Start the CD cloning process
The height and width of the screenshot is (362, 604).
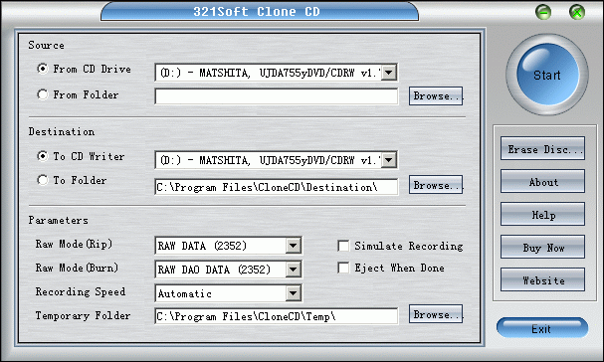pyautogui.click(x=547, y=75)
